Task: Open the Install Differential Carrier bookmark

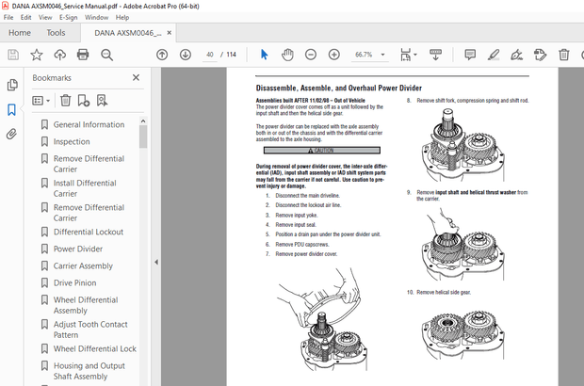Action: [85, 188]
